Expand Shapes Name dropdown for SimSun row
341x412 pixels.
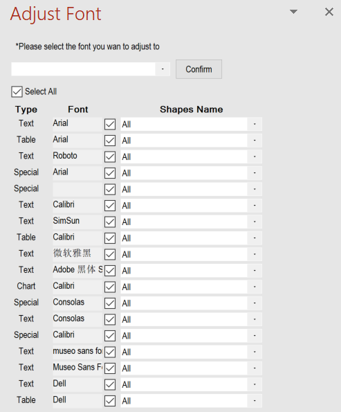(255, 222)
